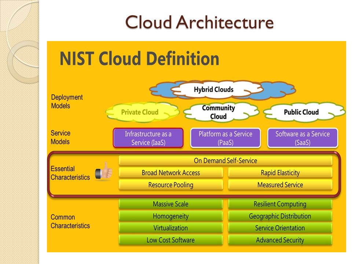
Task: Select the Resilient Computing green bar
Action: (280, 204)
